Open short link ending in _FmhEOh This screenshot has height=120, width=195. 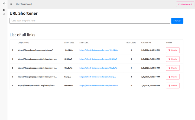[x=99, y=50]
